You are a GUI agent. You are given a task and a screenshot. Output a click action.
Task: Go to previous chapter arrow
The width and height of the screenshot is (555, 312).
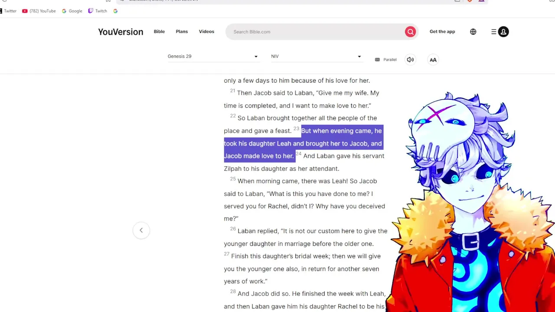click(x=141, y=230)
